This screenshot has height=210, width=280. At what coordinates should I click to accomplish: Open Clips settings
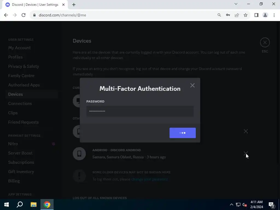pyautogui.click(x=13, y=113)
